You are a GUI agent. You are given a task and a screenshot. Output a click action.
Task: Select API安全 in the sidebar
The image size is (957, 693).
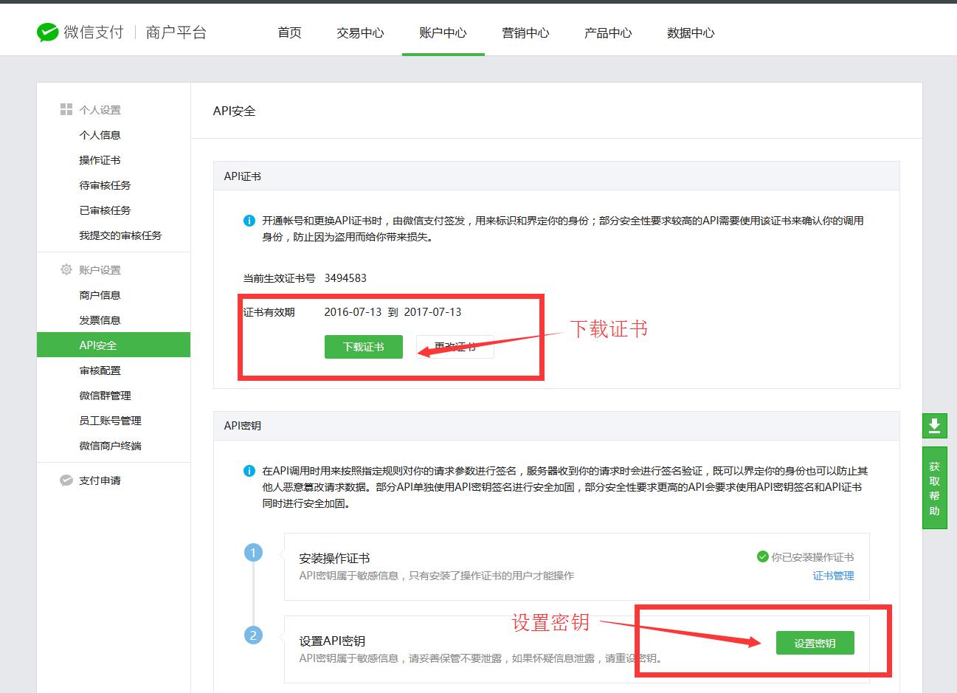[x=100, y=345]
